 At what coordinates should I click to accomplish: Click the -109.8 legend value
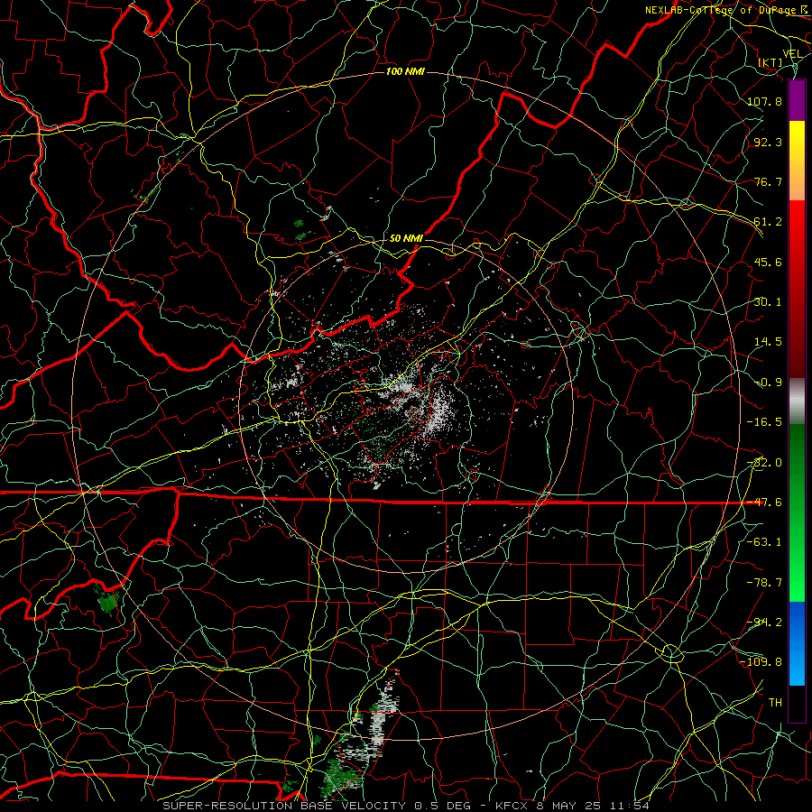point(761,662)
